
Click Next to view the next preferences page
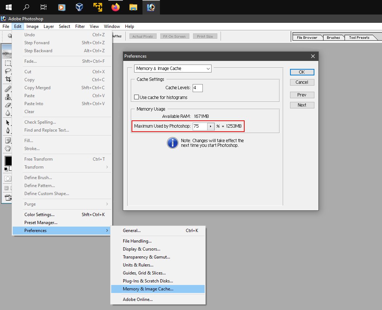click(302, 105)
